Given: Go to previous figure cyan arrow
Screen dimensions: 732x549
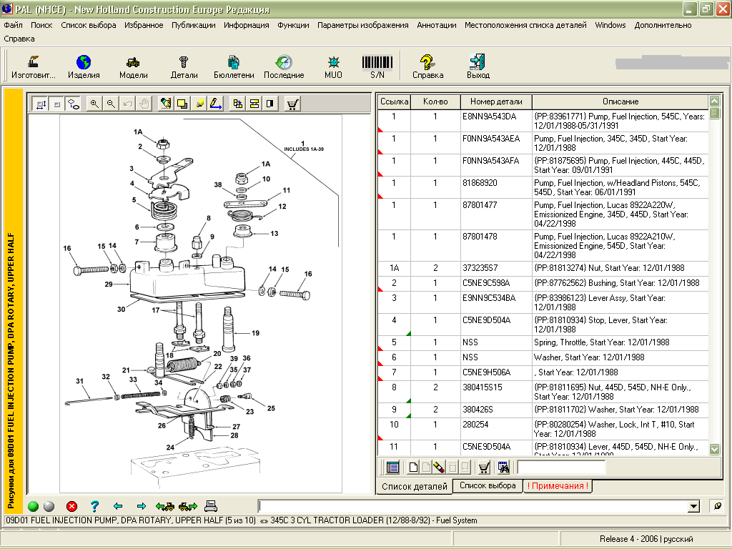Looking at the screenshot, I should (118, 507).
